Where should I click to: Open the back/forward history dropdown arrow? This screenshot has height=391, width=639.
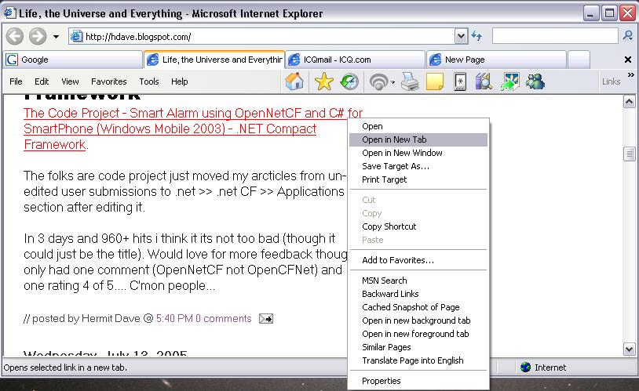[56, 37]
